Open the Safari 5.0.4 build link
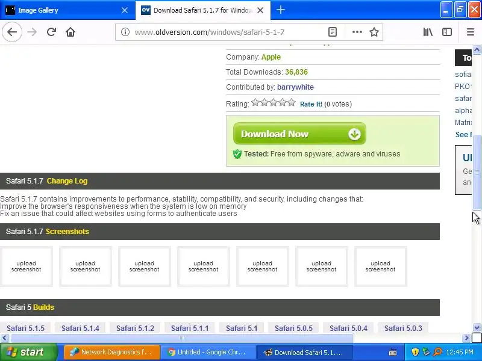This screenshot has height=361, width=482. tap(348, 328)
